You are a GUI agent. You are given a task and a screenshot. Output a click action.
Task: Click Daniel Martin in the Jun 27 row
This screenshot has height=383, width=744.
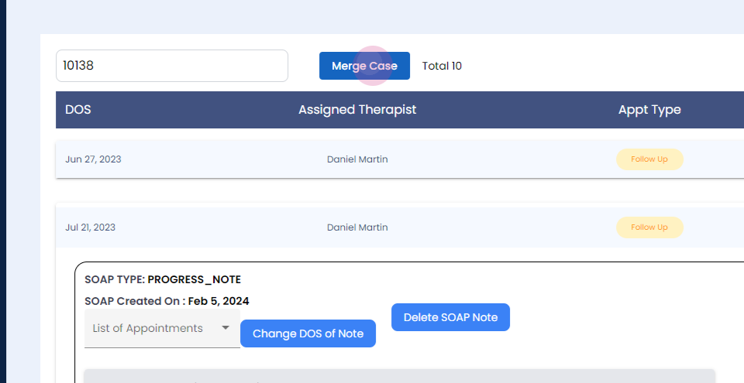[x=357, y=159]
